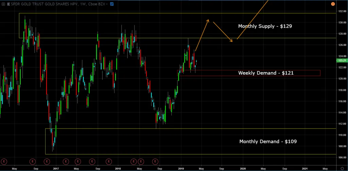The image size is (348, 171).
Task: Open the first earnings E marker after 2017
Action: coord(66,162)
